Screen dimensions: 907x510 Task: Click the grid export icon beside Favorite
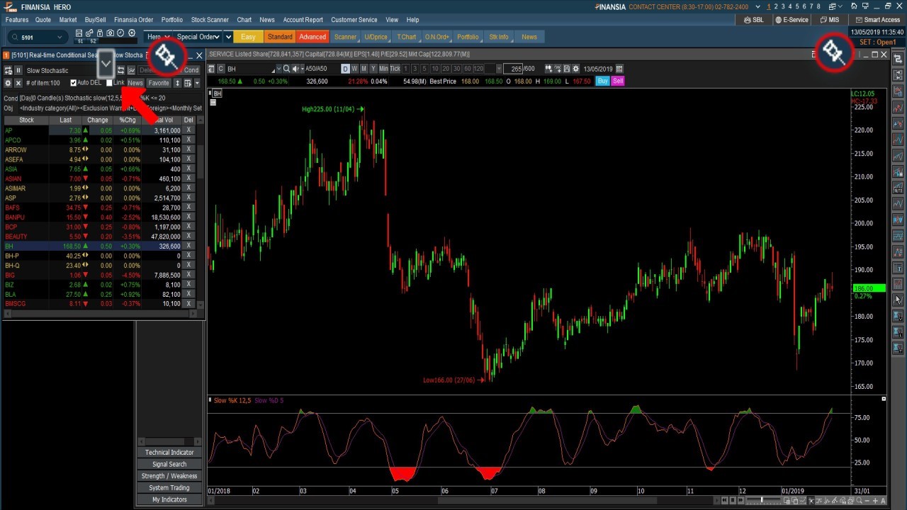click(x=188, y=83)
